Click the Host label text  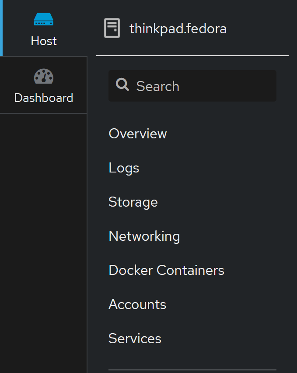[43, 41]
